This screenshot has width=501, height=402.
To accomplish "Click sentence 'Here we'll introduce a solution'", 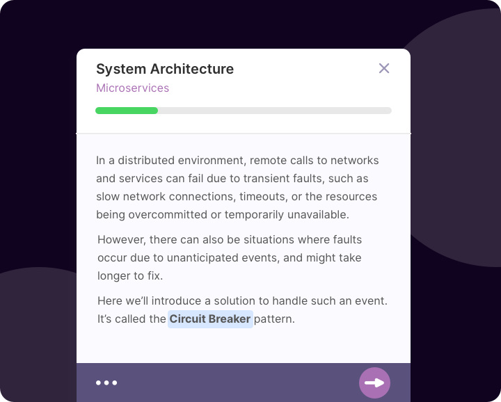I will [242, 300].
